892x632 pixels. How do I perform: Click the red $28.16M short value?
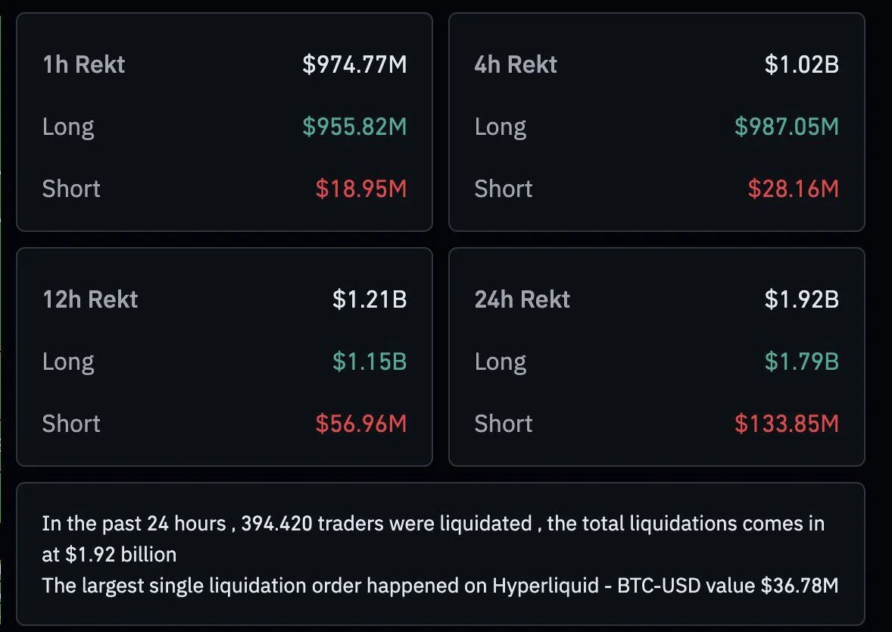[x=794, y=189]
